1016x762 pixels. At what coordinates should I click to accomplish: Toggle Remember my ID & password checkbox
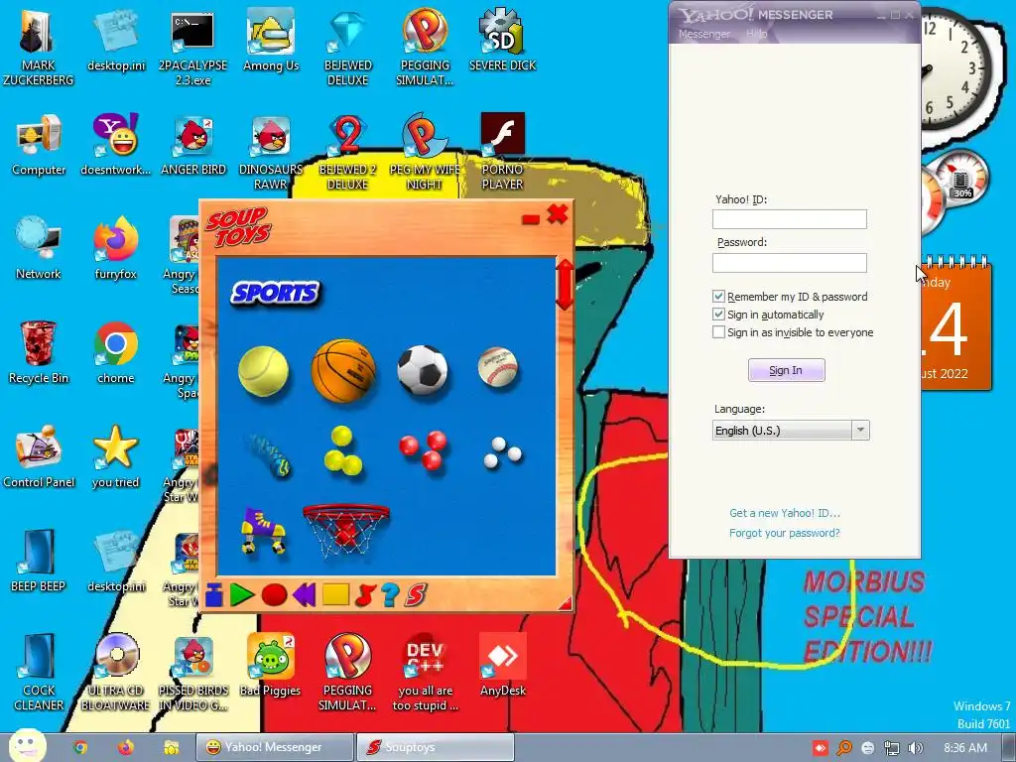(x=718, y=296)
